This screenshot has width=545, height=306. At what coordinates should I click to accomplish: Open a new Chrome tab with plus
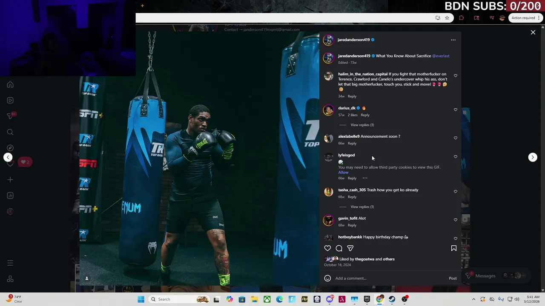point(142,6)
